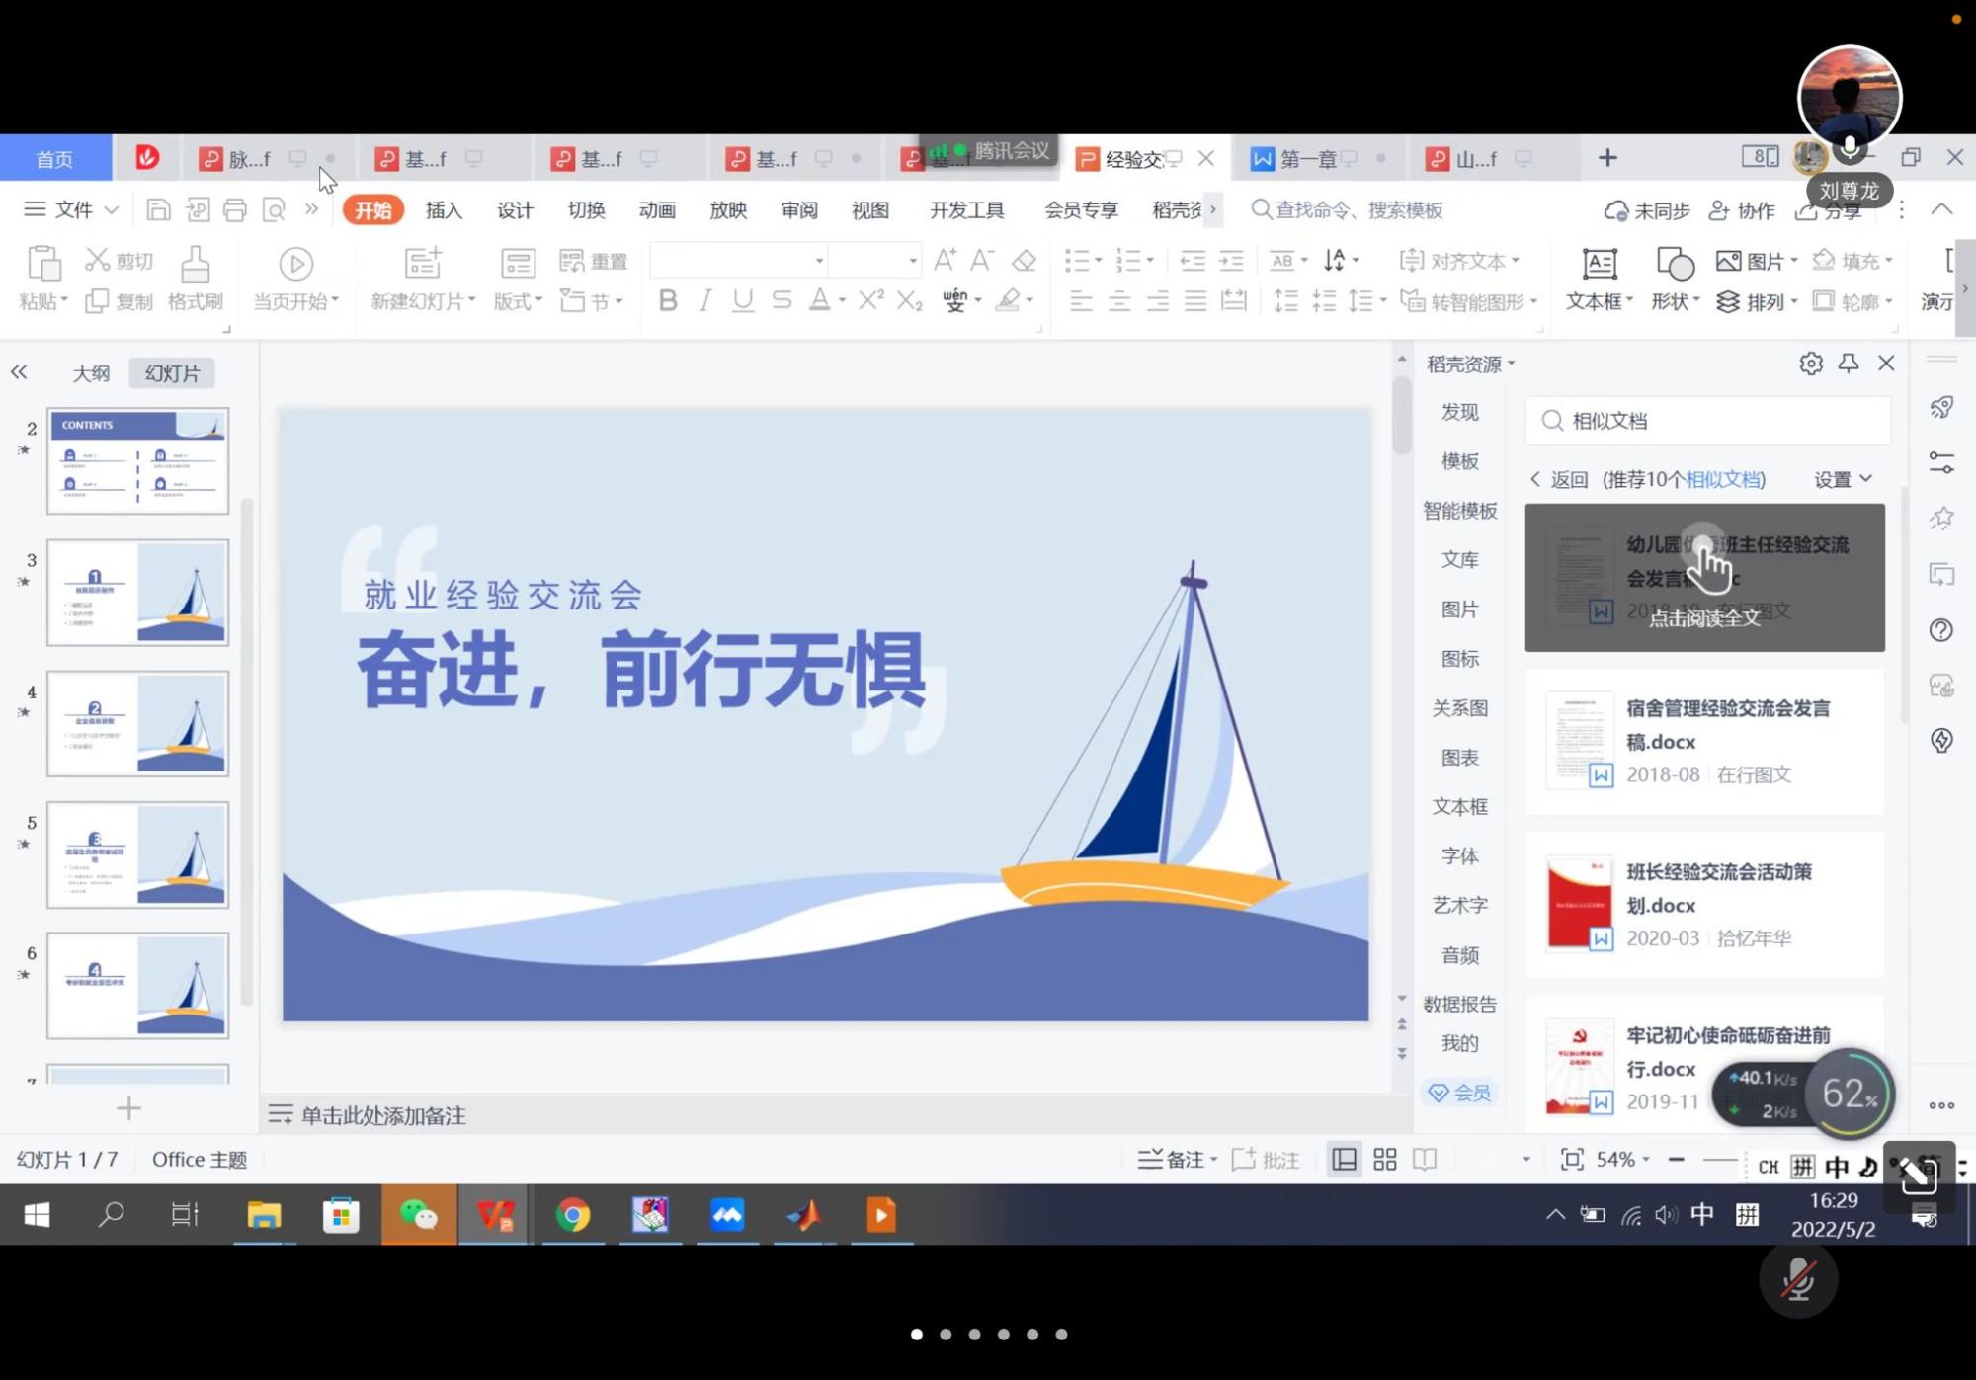1976x1380 pixels.
Task: Open the 插入 ribbon tab
Action: tap(444, 209)
